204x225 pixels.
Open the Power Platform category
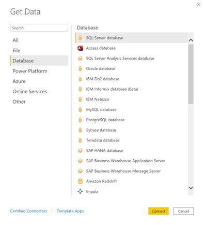click(x=39, y=71)
